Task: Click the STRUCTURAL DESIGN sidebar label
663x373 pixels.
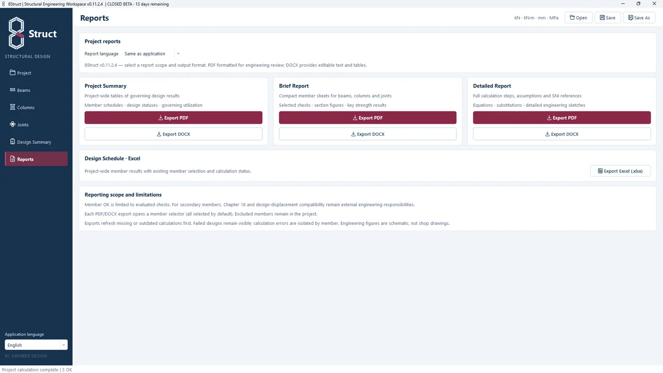Action: coord(27,56)
